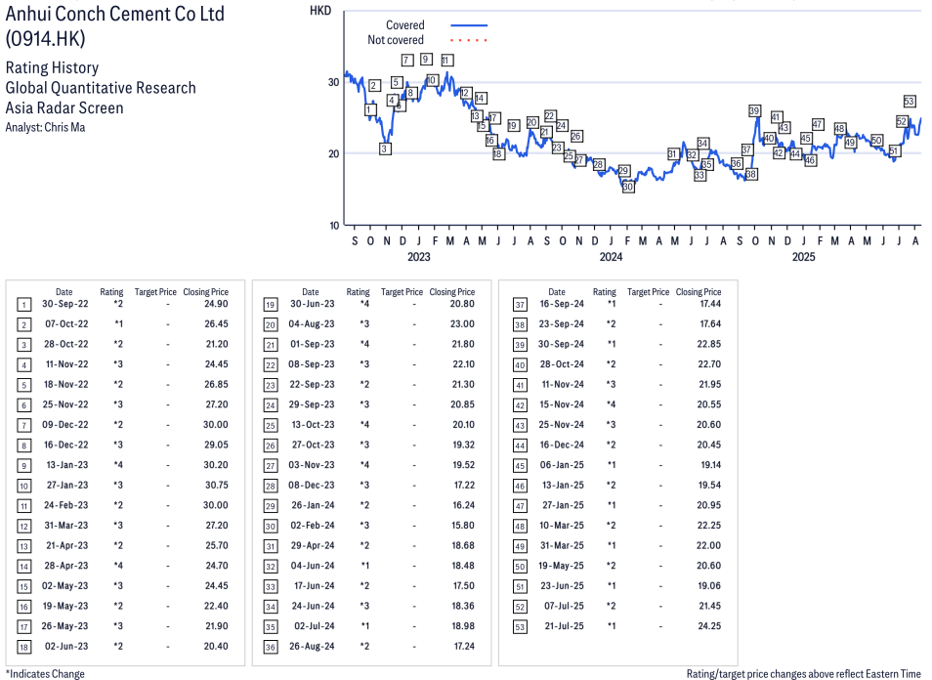Click chart marker 7 above the chart

click(406, 60)
